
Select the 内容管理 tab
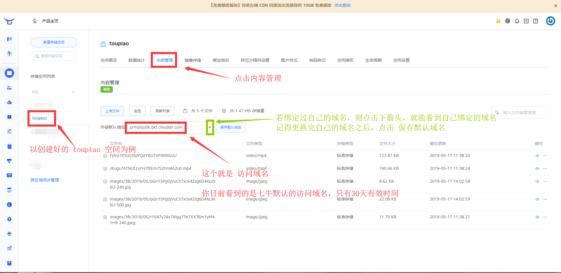point(165,60)
